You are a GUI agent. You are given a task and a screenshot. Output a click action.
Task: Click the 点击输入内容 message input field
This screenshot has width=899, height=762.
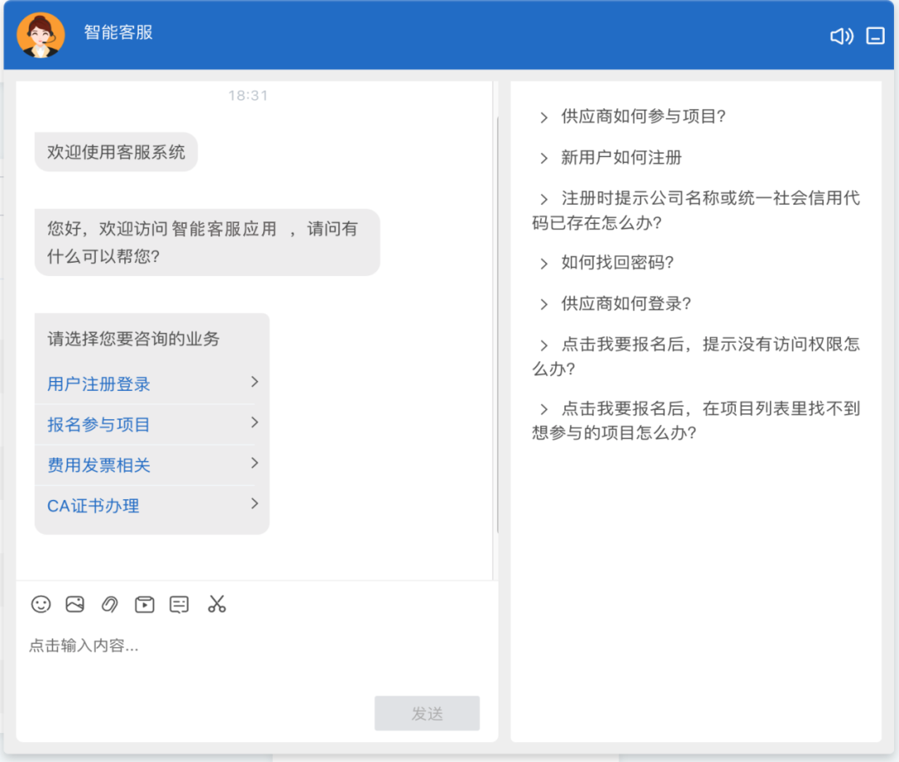[250, 646]
